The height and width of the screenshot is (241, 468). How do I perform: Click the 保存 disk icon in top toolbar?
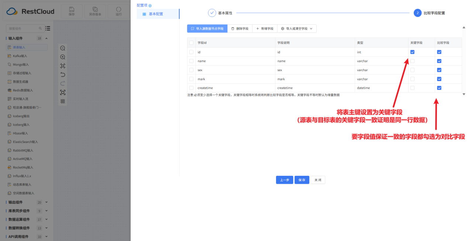72,9
